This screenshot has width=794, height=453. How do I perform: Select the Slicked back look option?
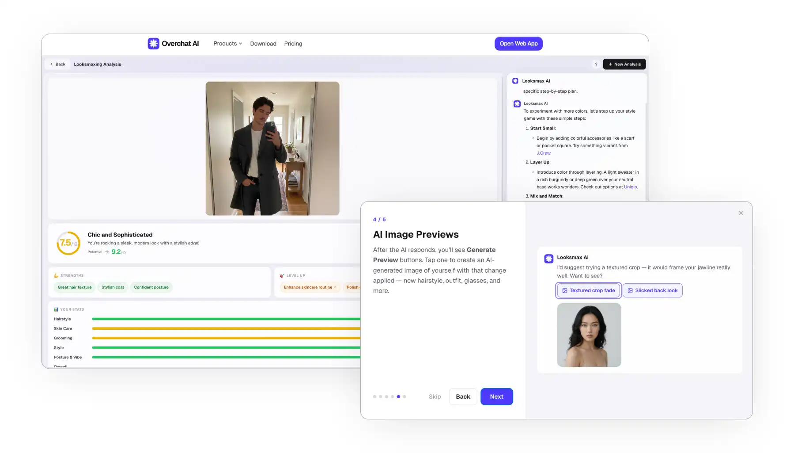click(x=653, y=290)
